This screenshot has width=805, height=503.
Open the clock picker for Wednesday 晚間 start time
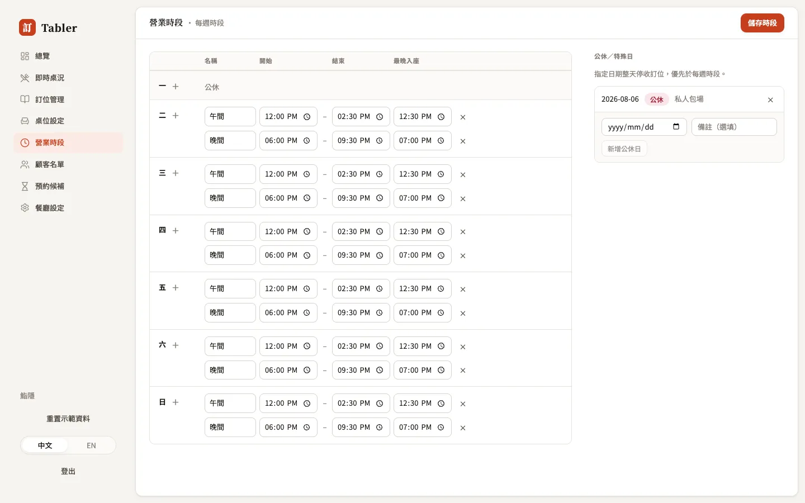coord(307,198)
